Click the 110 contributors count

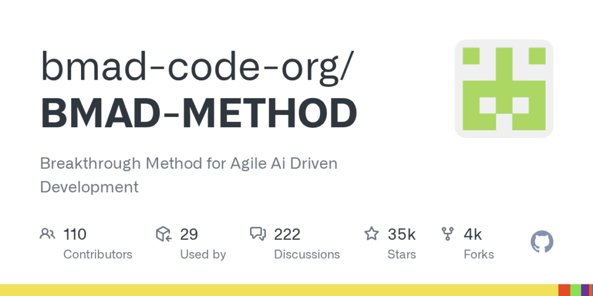(x=75, y=234)
